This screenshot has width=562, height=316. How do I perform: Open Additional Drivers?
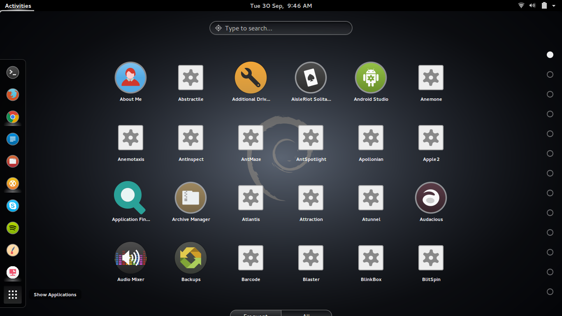pos(251,78)
